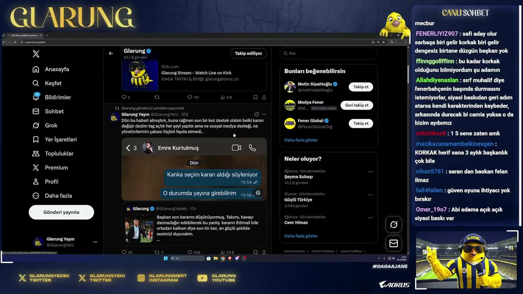
Task: Click Grok icon on Glarung Yayın post
Action: 256,114
